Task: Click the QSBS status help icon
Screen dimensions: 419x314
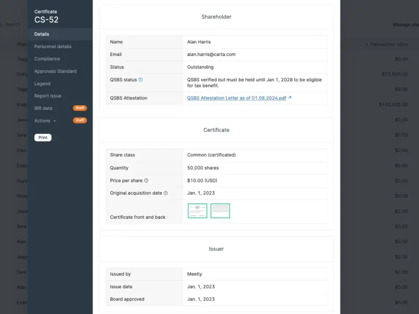Action: click(140, 80)
